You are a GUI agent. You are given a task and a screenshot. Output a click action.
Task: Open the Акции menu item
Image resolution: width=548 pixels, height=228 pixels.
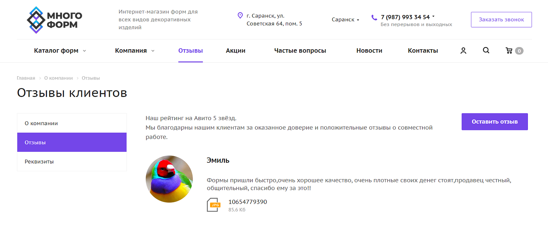click(235, 50)
